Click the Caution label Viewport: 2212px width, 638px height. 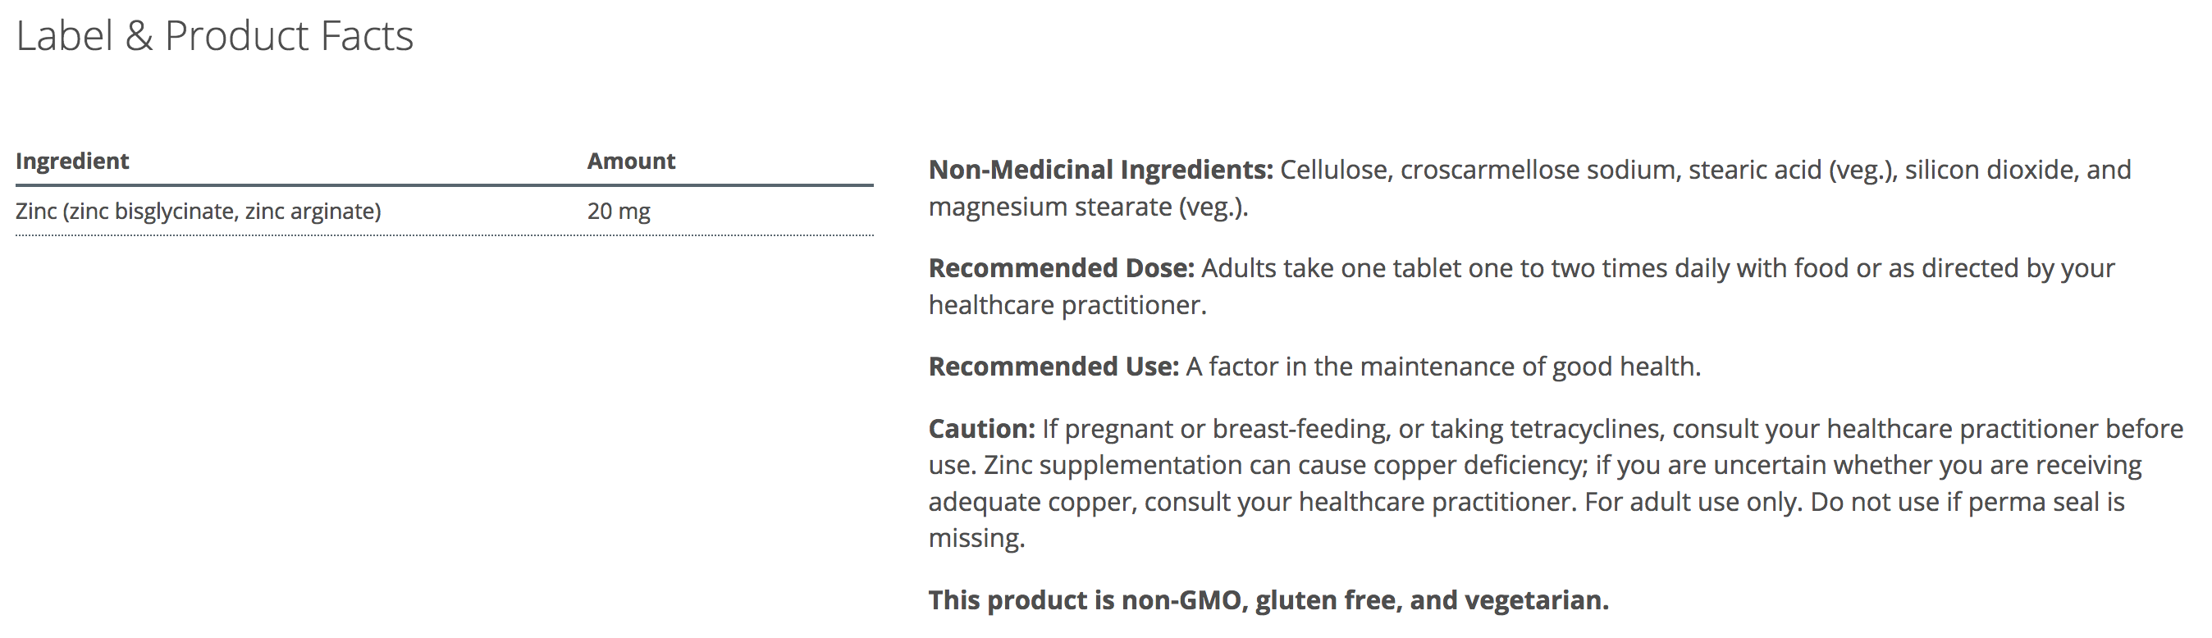pyautogui.click(x=981, y=430)
